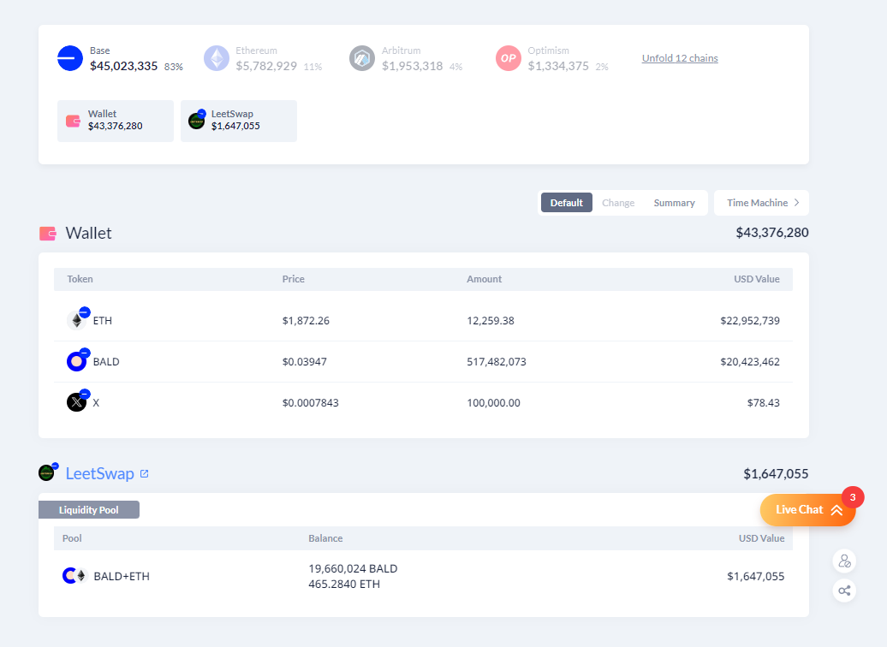Click the Ethereum chain logo icon
The image size is (887, 647).
(217, 58)
